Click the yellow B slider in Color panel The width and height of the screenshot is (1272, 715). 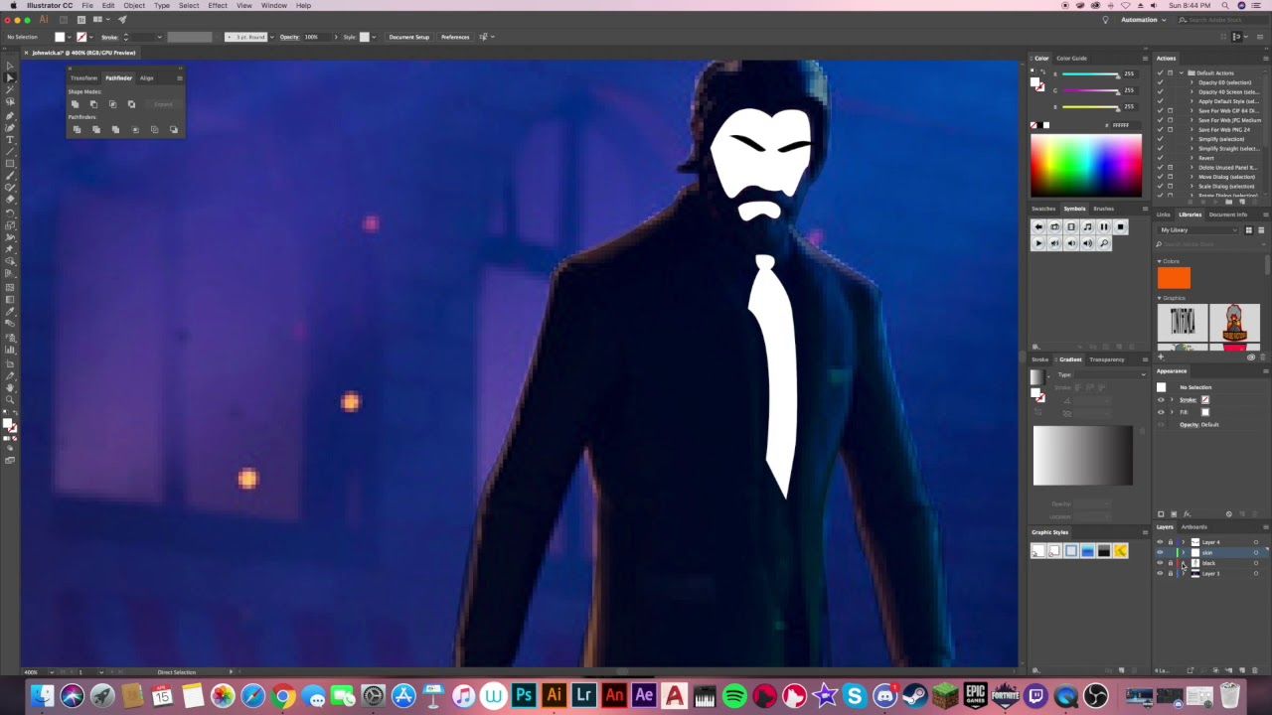point(1091,106)
